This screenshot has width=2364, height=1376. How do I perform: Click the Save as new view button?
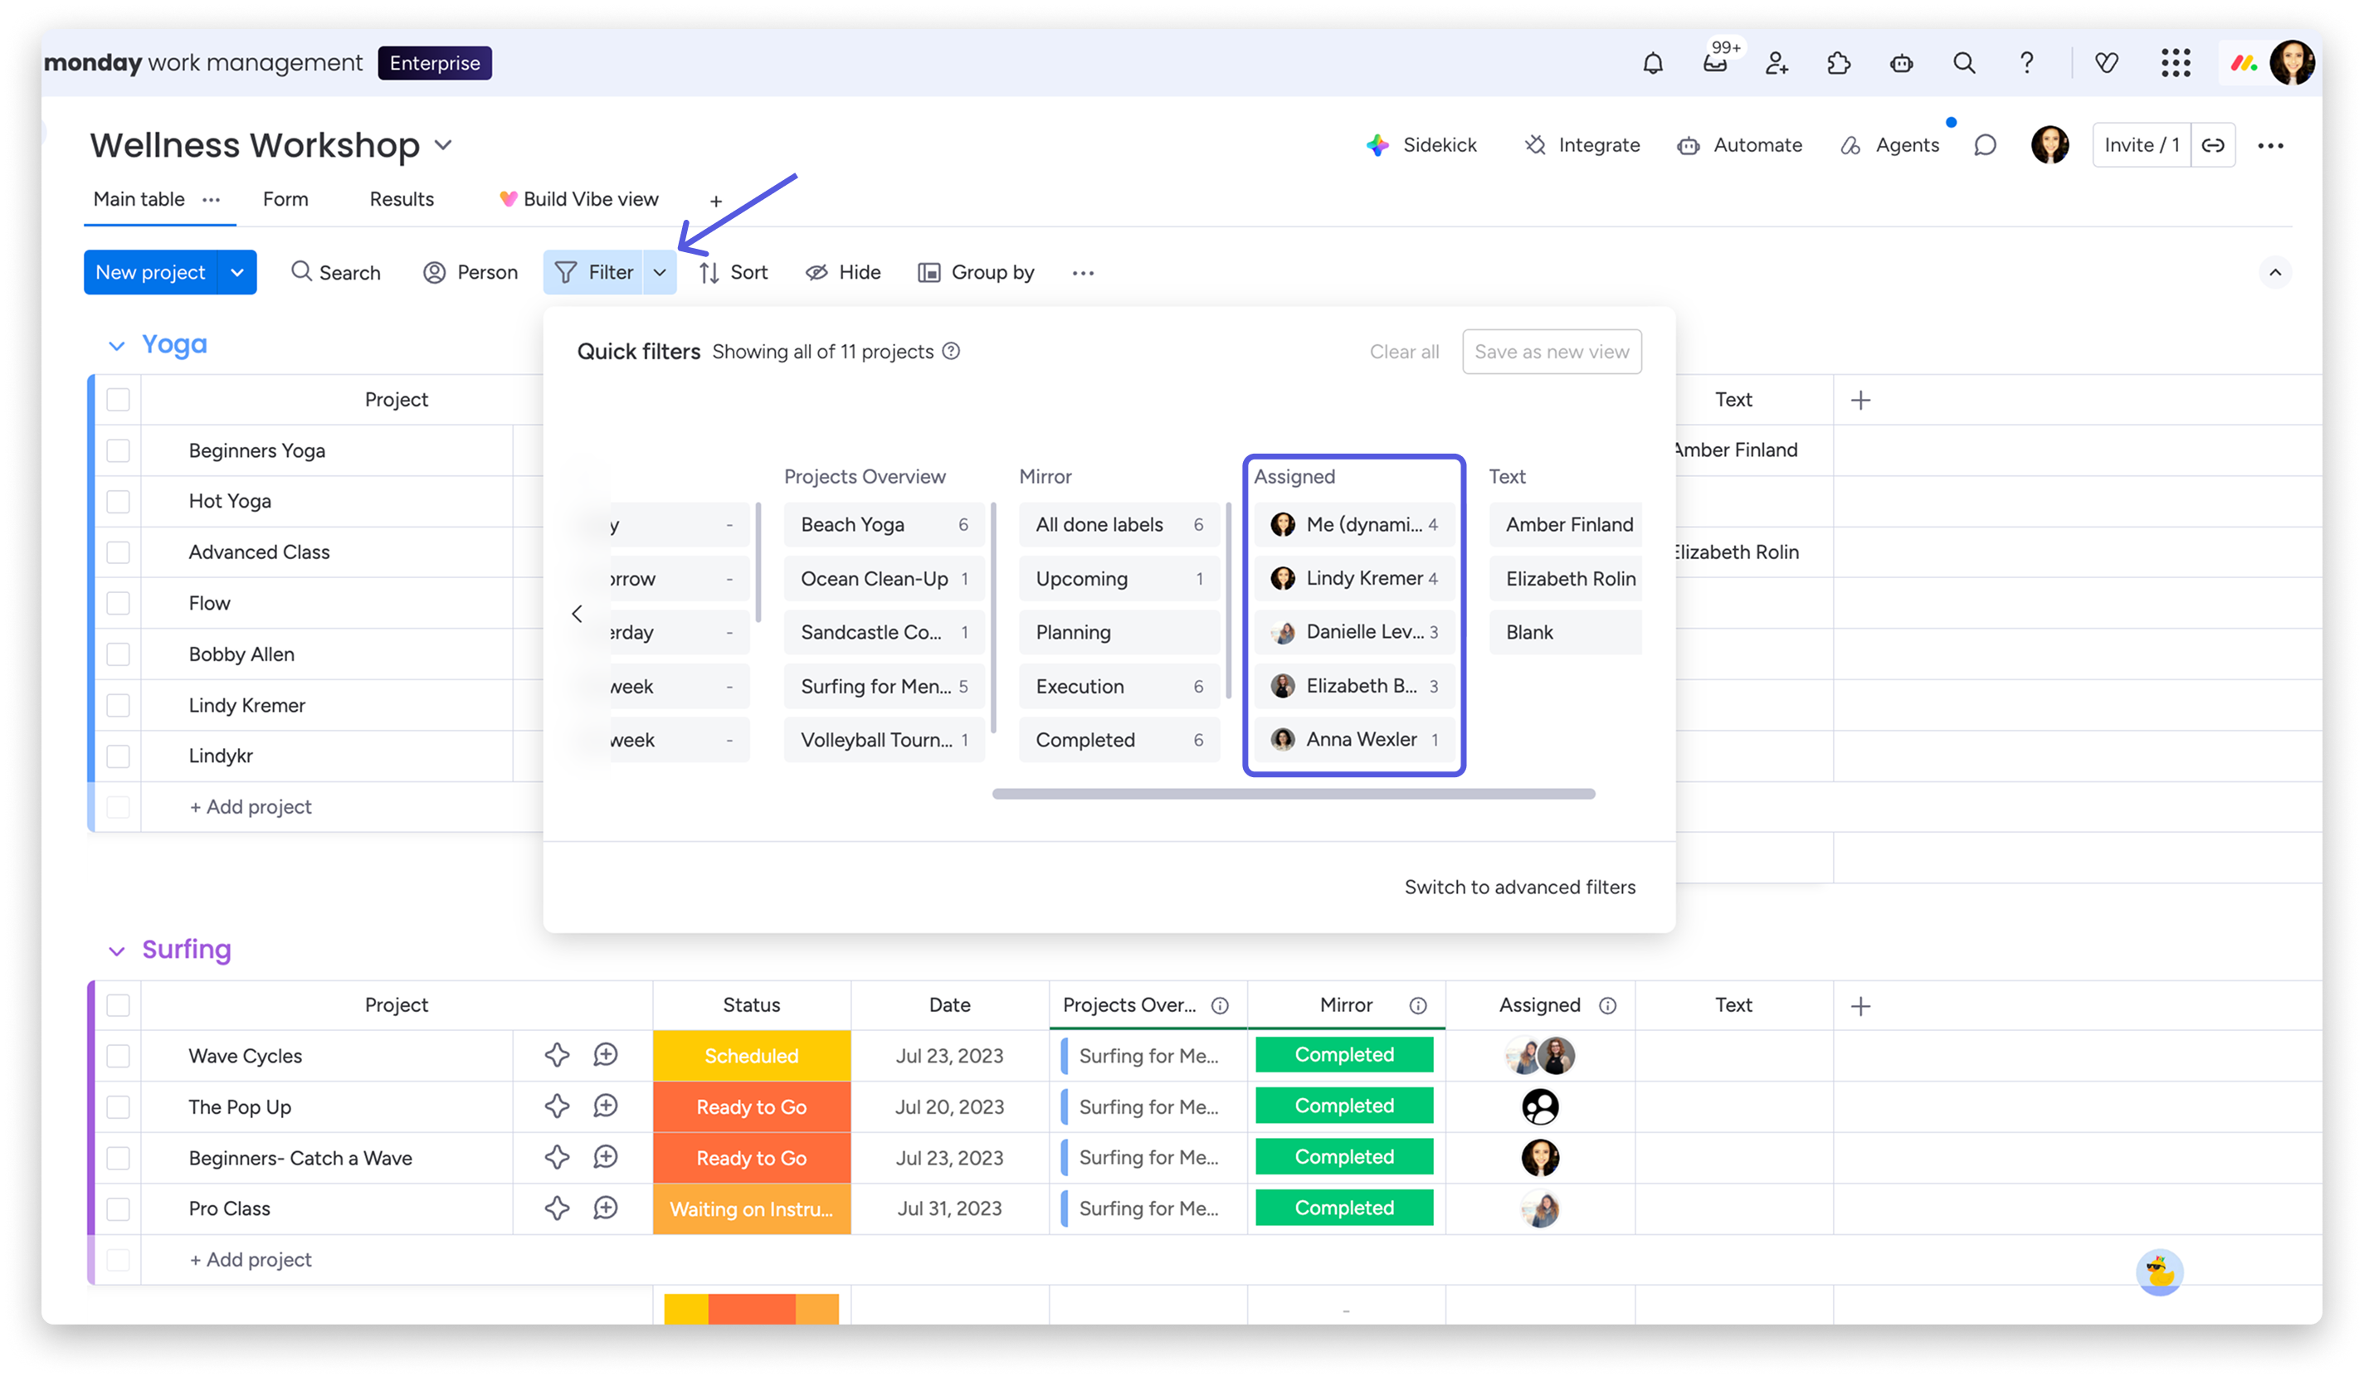(x=1552, y=352)
